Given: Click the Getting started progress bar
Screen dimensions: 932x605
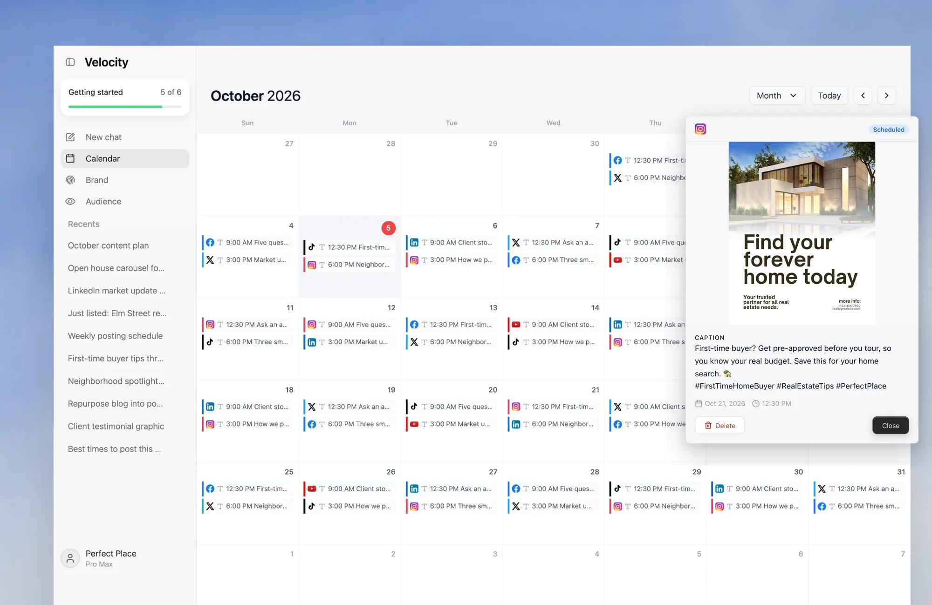Looking at the screenshot, I should (x=125, y=107).
